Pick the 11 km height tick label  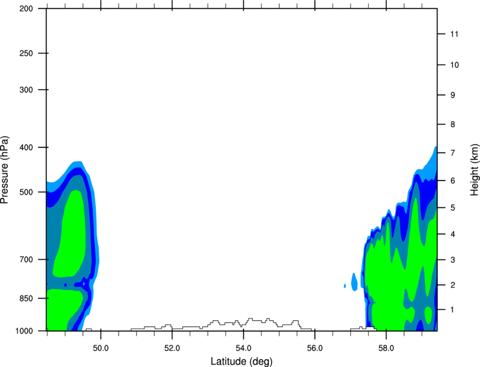[x=455, y=34]
